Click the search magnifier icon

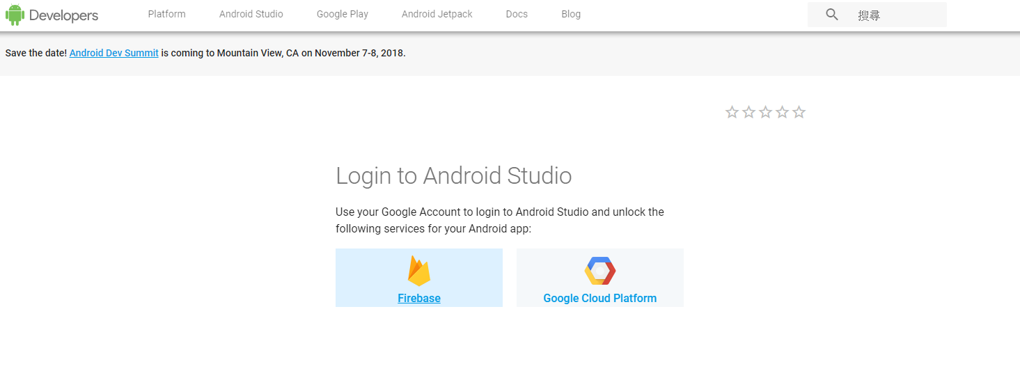pyautogui.click(x=831, y=15)
